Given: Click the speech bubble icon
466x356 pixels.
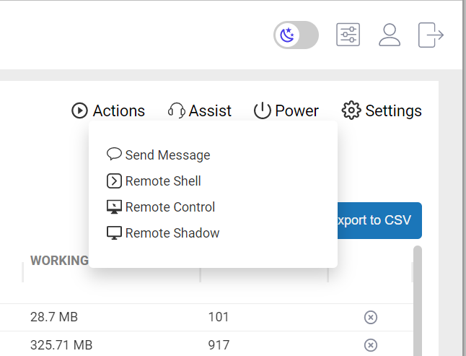Looking at the screenshot, I should point(114,154).
